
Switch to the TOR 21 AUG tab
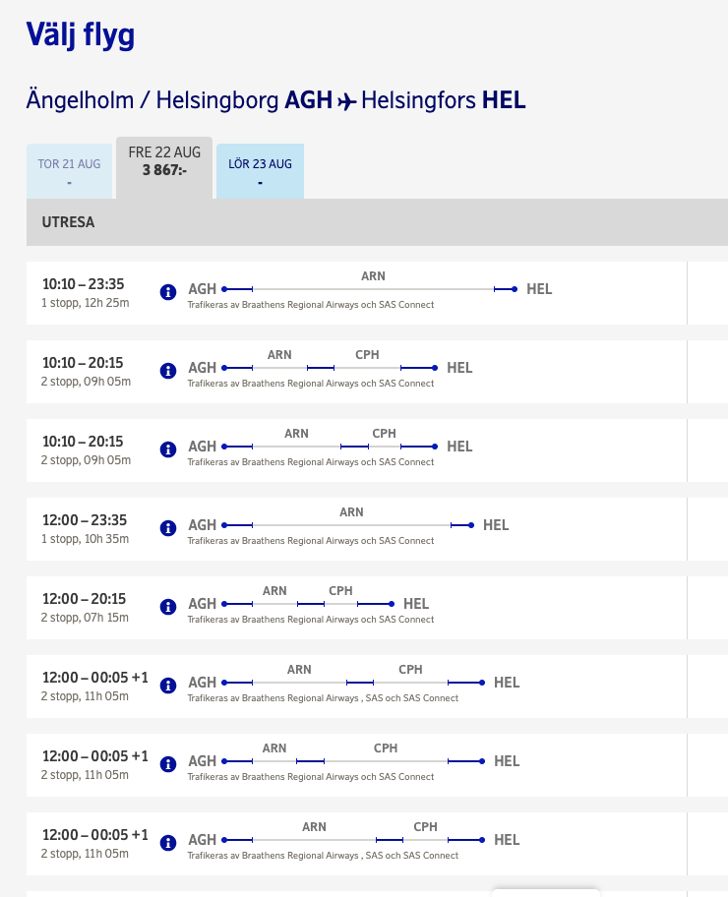point(69,171)
